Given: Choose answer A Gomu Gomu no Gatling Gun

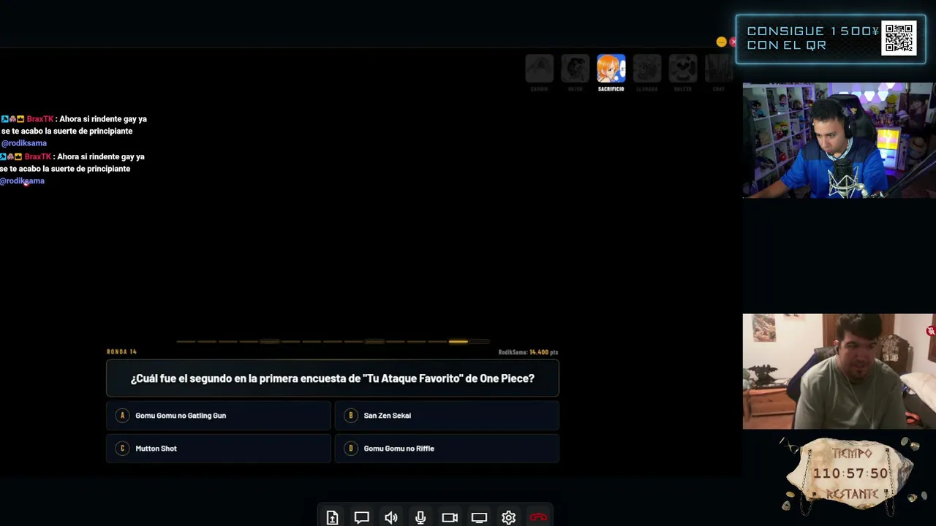Looking at the screenshot, I should (219, 416).
